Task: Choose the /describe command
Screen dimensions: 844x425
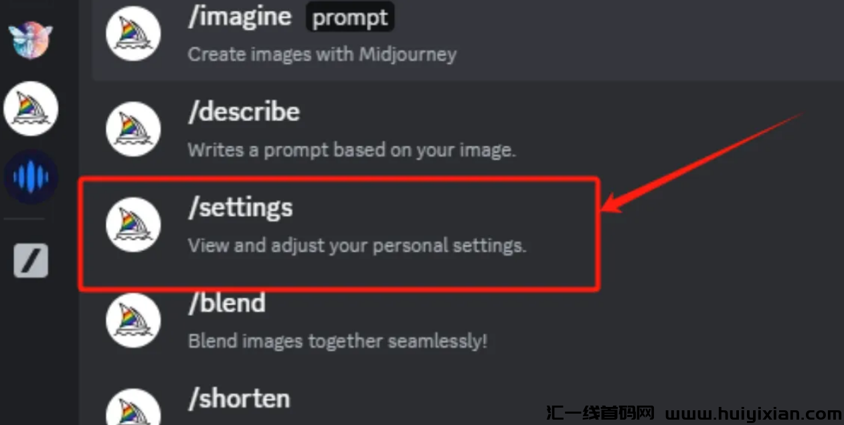Action: point(244,112)
